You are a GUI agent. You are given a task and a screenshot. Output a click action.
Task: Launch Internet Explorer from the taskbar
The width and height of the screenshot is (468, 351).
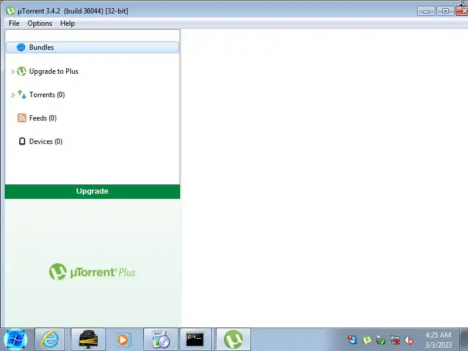(x=50, y=339)
